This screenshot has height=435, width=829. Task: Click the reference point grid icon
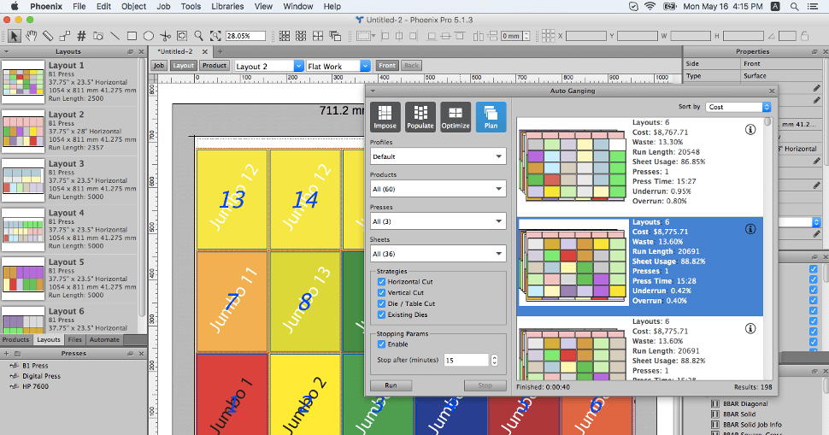[549, 36]
